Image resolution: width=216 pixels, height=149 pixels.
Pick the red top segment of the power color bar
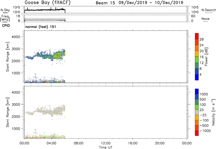click(x=197, y=36)
